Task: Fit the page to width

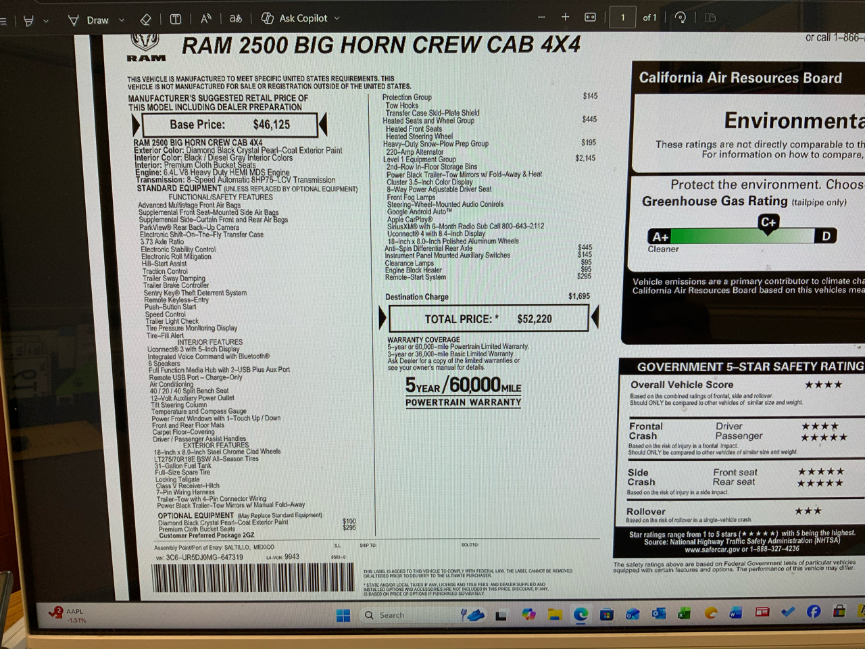Action: tap(589, 18)
